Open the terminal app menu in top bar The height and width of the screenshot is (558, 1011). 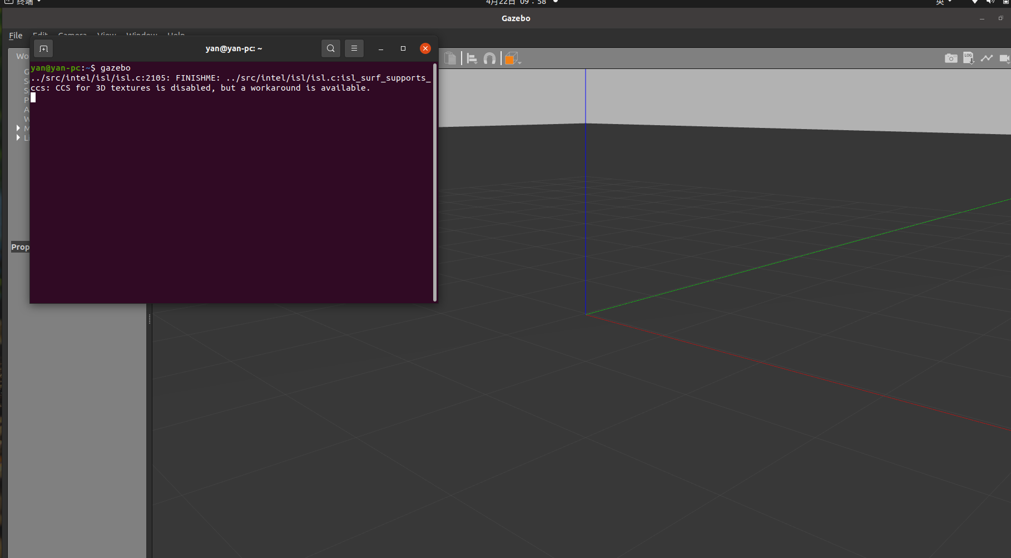[x=23, y=2]
